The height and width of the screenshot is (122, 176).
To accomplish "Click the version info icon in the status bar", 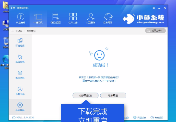I will click(x=14, y=117).
